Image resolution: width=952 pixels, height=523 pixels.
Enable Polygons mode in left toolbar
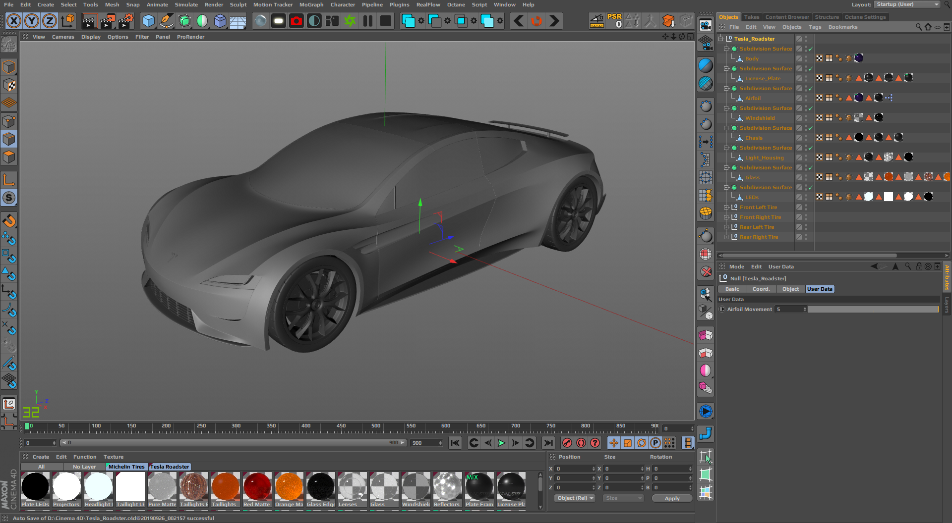9,157
